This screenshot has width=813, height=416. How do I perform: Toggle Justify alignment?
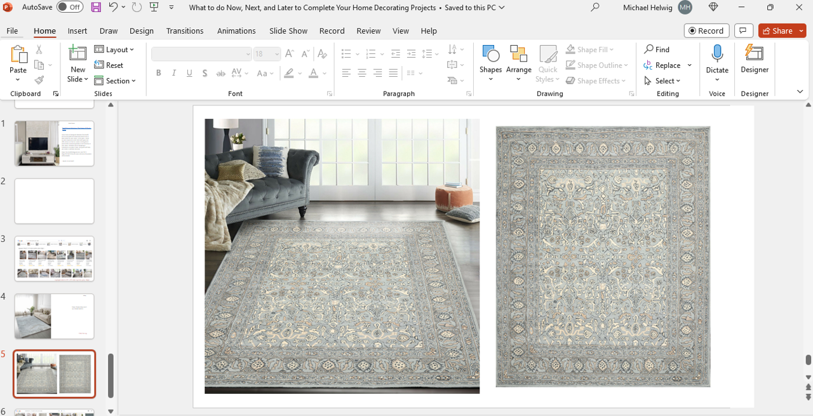pyautogui.click(x=393, y=74)
